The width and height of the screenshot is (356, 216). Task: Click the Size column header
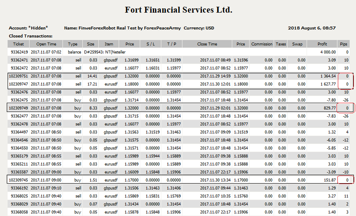coord(91,44)
